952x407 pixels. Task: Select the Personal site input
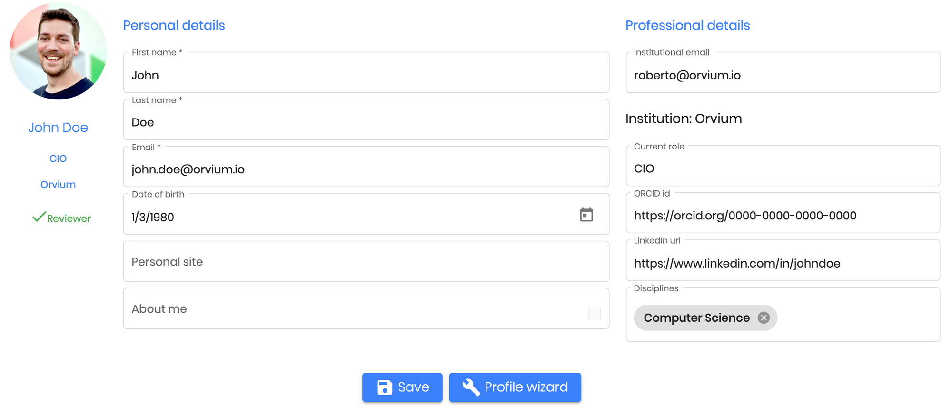[x=366, y=261]
